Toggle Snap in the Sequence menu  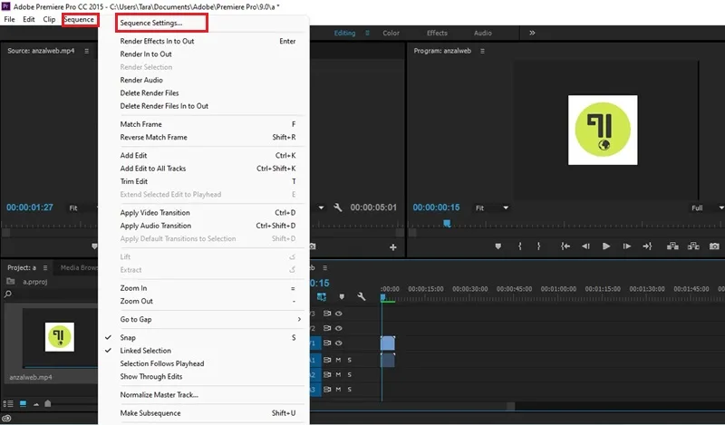coord(203,338)
